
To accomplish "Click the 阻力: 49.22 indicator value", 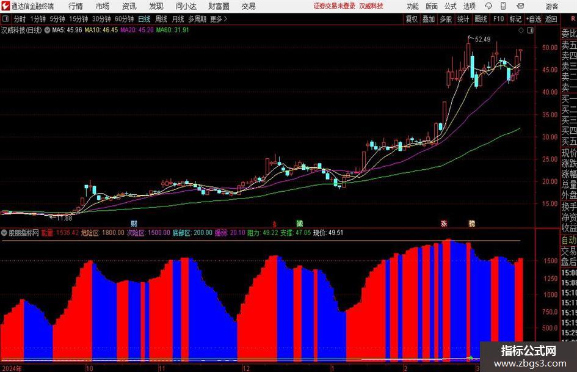I will (x=263, y=233).
